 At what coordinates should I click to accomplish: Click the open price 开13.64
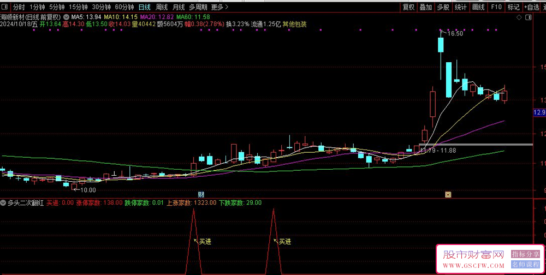click(50, 25)
